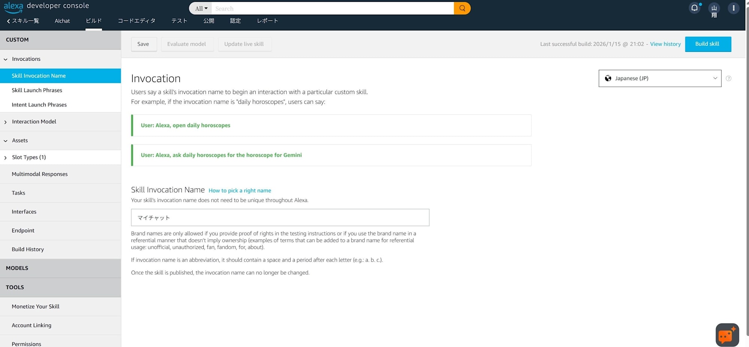Expand the Interaction Model section
The image size is (749, 347).
click(34, 122)
